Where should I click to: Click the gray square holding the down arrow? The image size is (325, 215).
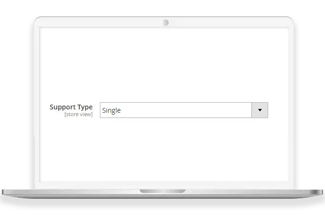tap(260, 110)
